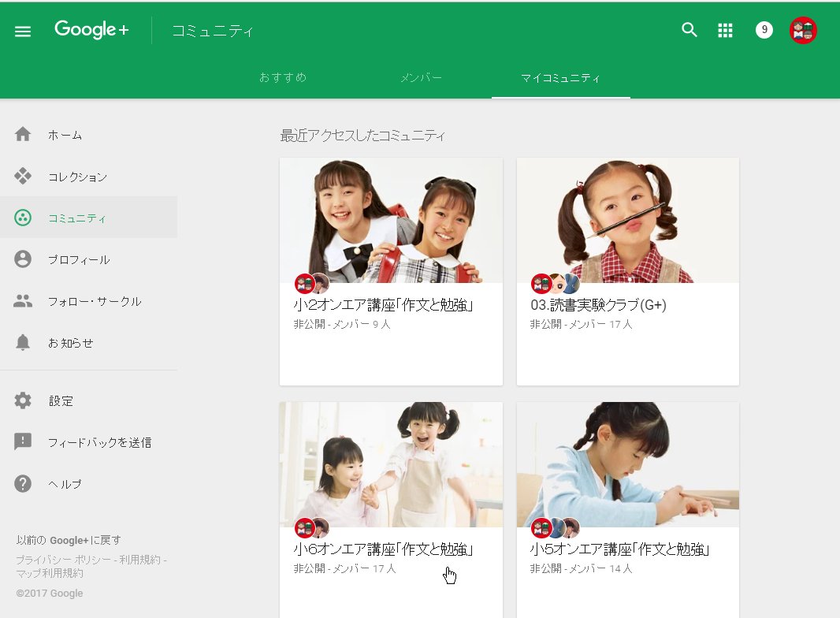Viewport: 840px width, 618px height.
Task: Open お知らせ menu entry
Action: pyautogui.click(x=71, y=343)
